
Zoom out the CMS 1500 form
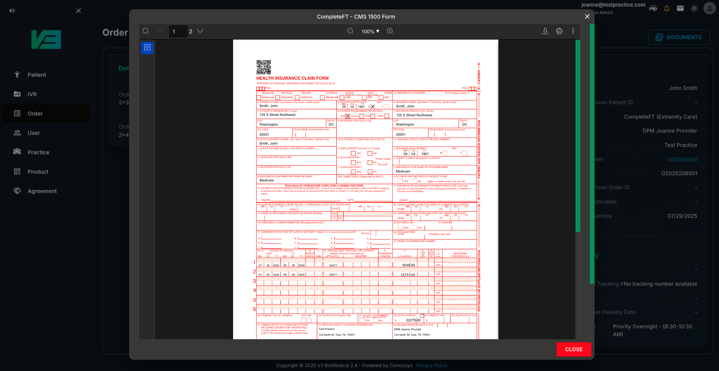(x=351, y=31)
